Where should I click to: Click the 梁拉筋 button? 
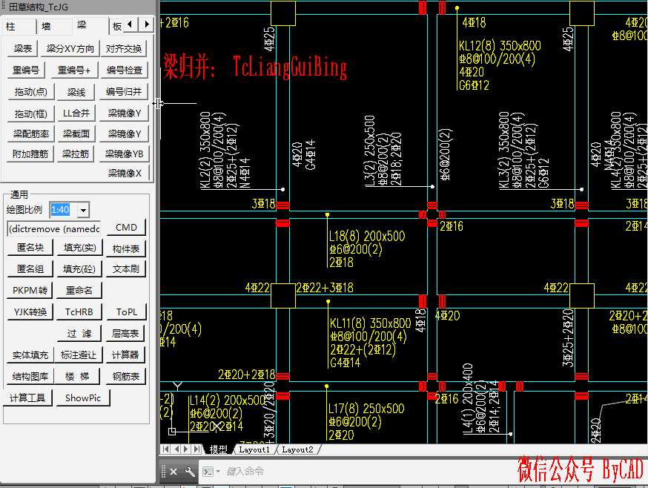coord(76,154)
